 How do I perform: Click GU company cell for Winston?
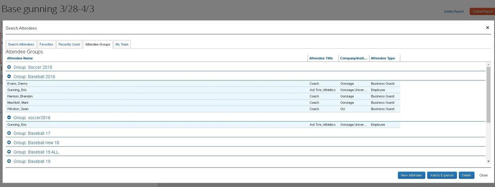(343, 109)
